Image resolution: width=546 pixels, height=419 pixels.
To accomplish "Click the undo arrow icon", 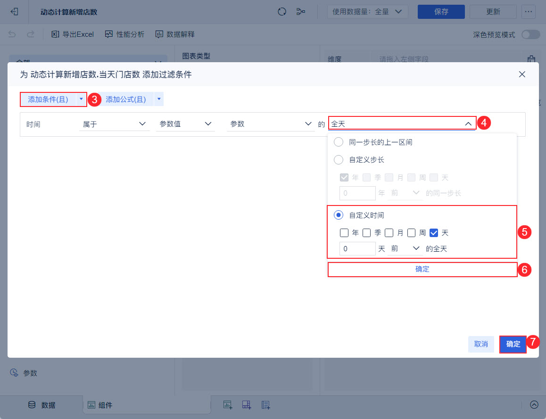I will (12, 34).
